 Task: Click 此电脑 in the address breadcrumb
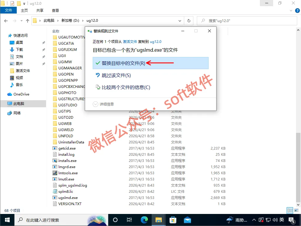pos(49,21)
